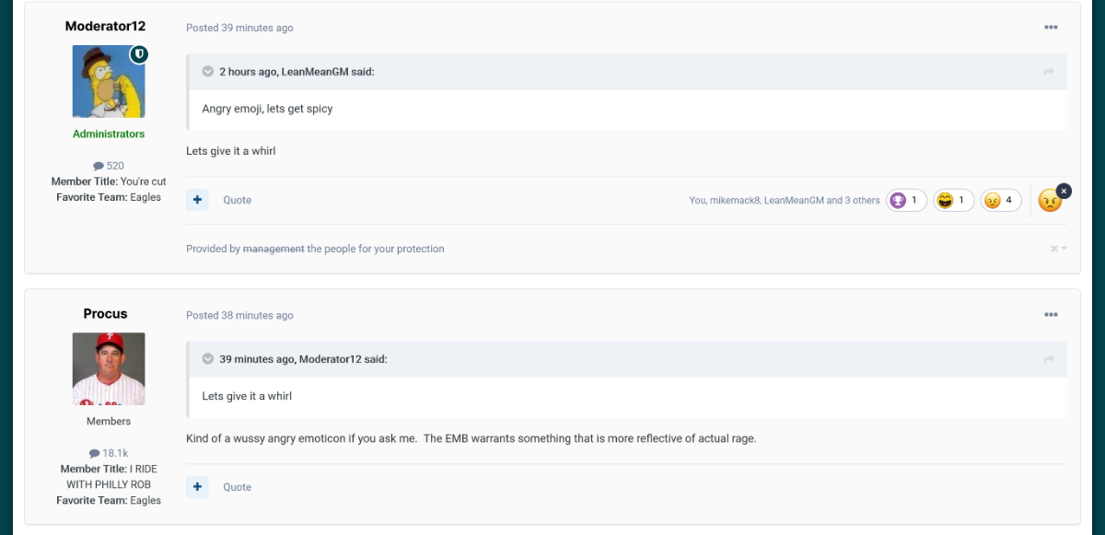Open the quoted LeanMeanGM post via arrow icon
Screen dimensions: 1105x535
(1048, 72)
